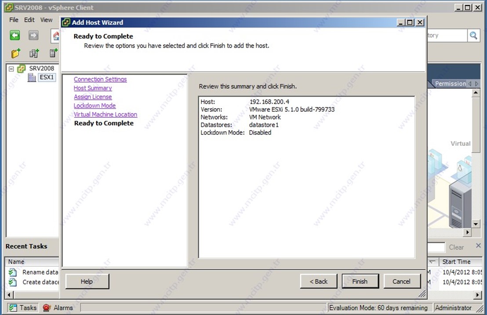
Task: Click the Add Host Wizard title icon
Action: [x=66, y=22]
